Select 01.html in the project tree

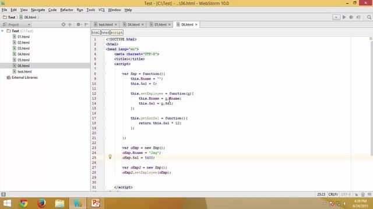pyautogui.click(x=23, y=37)
